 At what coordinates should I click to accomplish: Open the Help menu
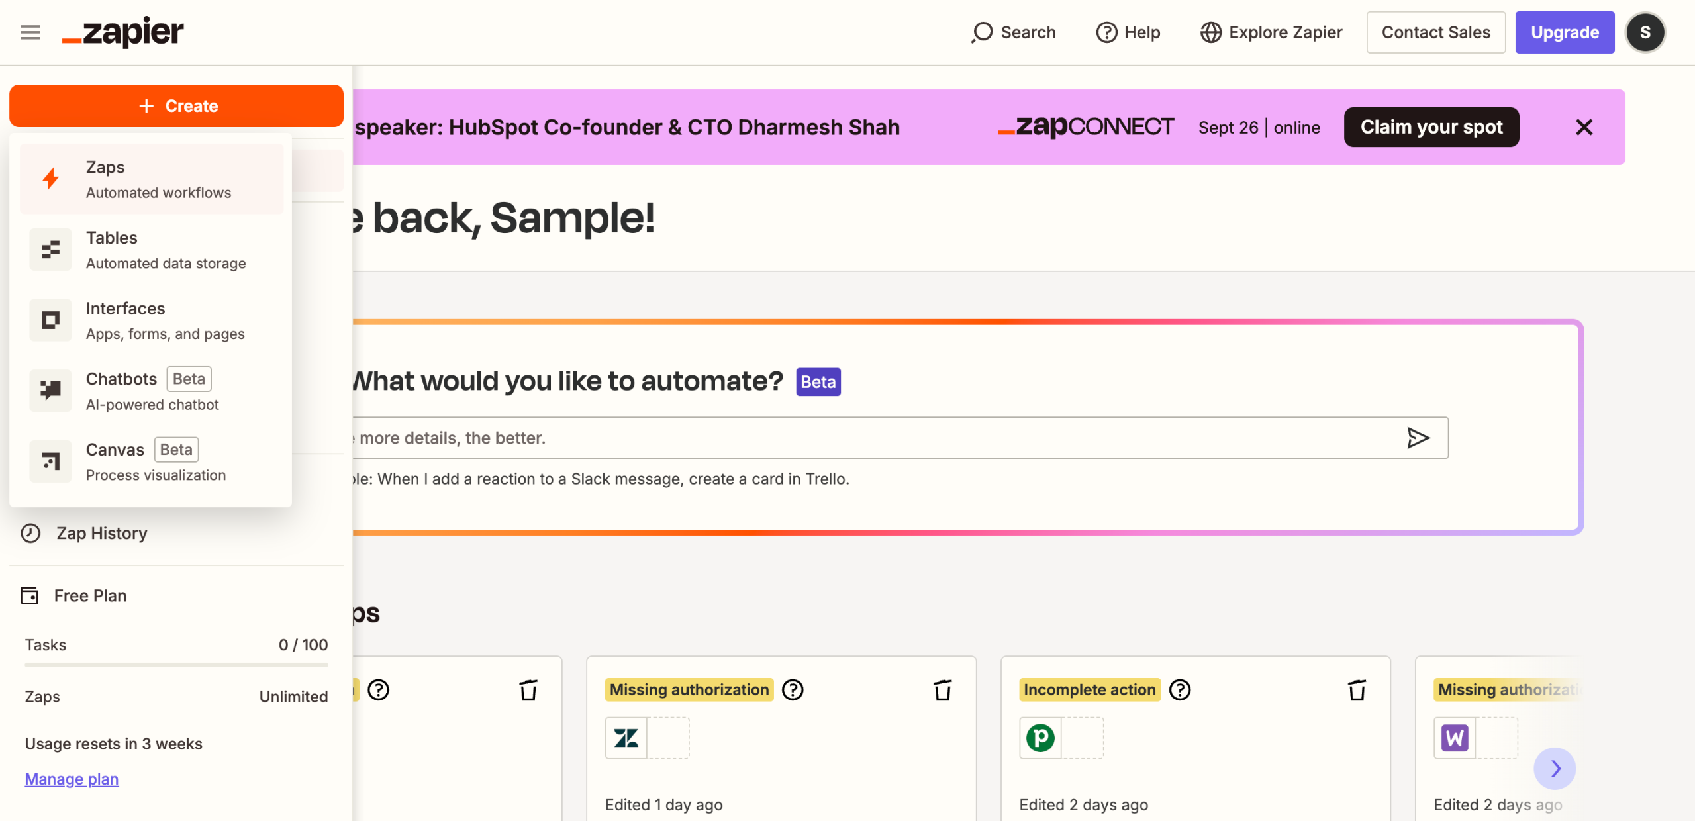[x=1128, y=32]
